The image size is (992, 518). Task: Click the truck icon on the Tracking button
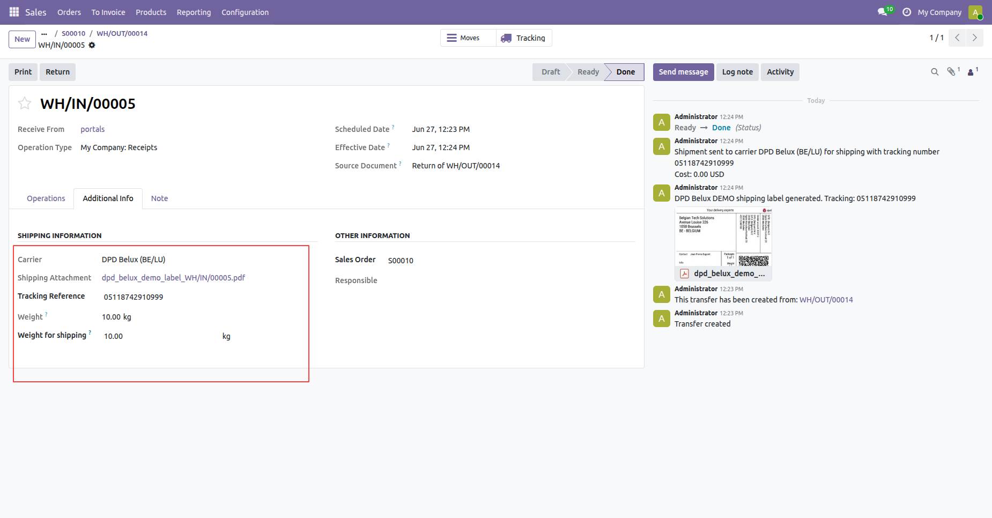point(506,38)
